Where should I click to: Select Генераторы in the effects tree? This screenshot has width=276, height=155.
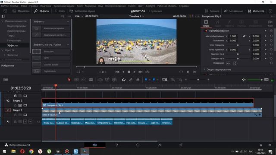14,40
